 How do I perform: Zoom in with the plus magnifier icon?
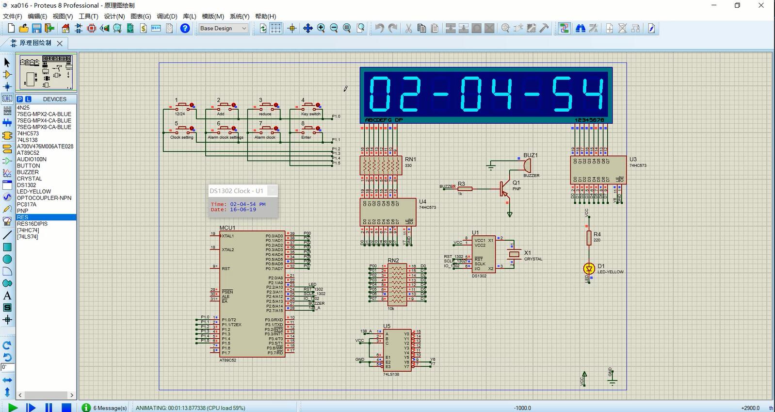pos(321,28)
